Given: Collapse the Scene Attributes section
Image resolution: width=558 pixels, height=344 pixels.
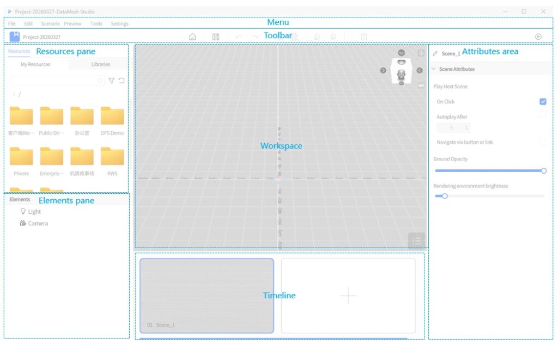Looking at the screenshot, I should click(434, 69).
